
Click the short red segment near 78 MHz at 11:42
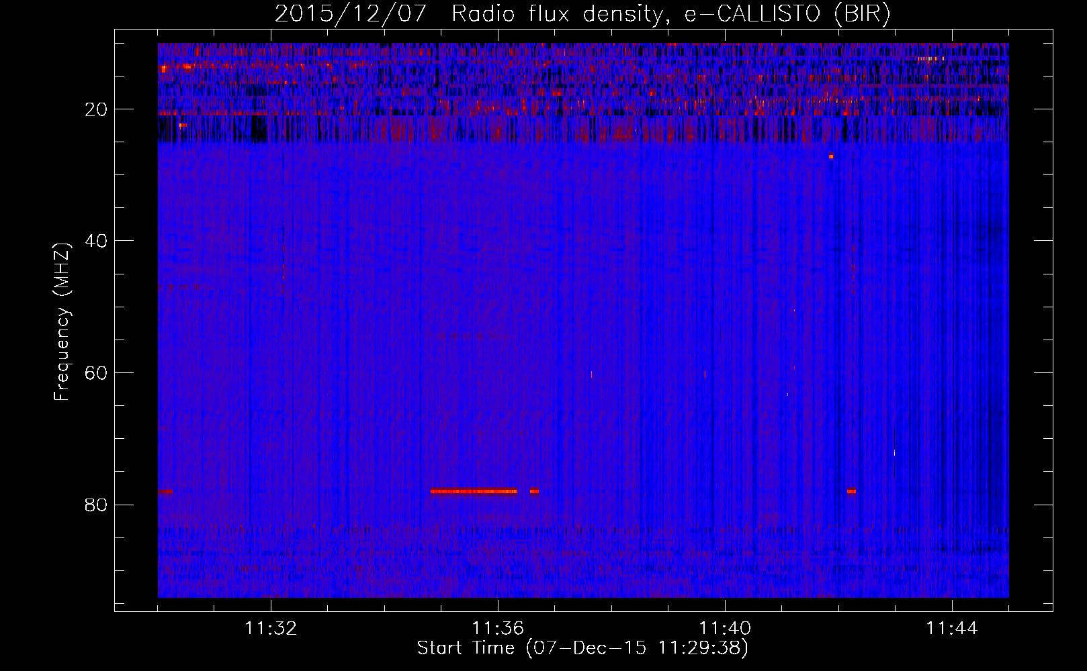click(x=851, y=491)
